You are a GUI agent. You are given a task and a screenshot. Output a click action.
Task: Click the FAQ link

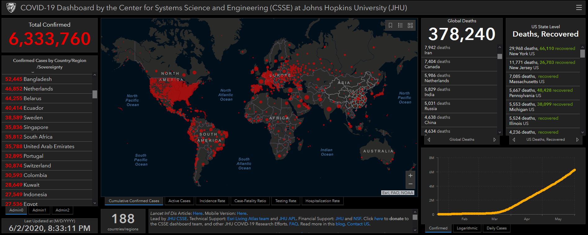tap(293, 224)
